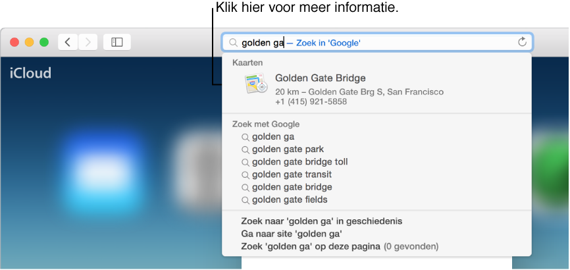570x270 pixels.
Task: Click the address bar magnifying glass icon
Action: [x=233, y=43]
